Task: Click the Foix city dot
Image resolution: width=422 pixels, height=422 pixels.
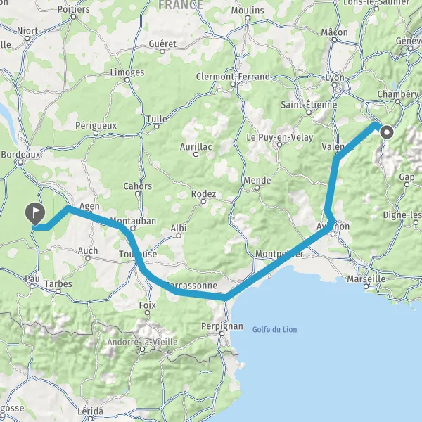Action: 147,313
